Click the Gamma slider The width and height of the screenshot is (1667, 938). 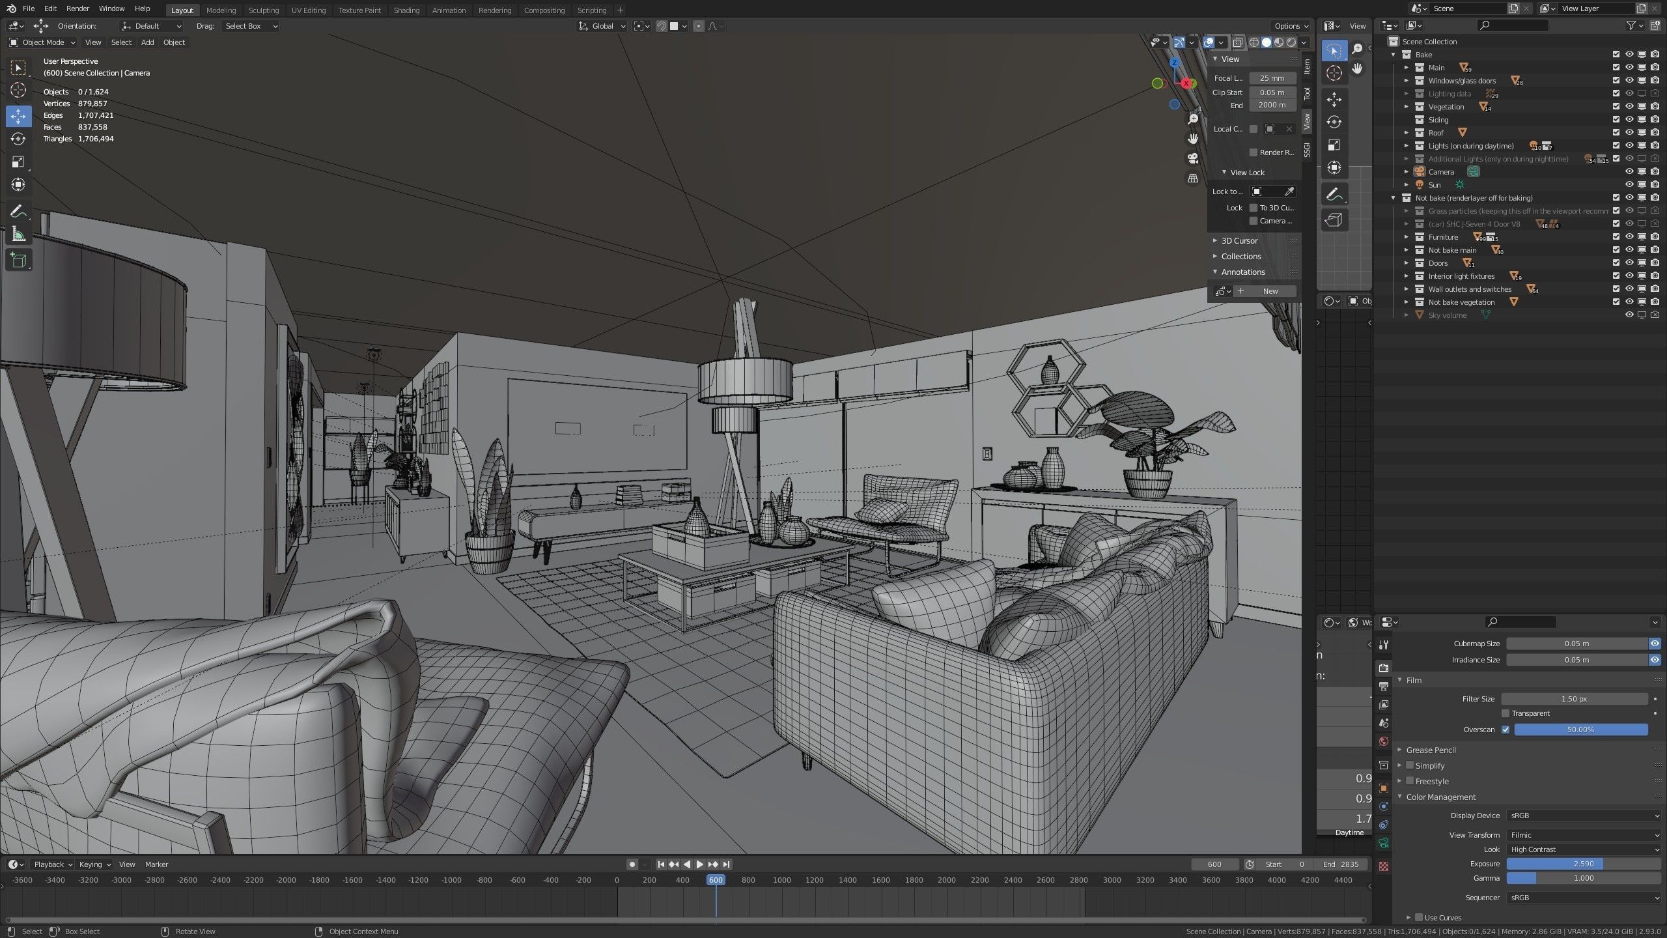coord(1584,878)
